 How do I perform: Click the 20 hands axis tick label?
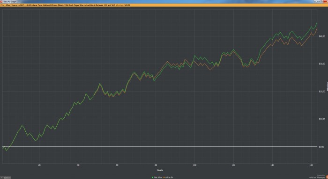pyautogui.click(x=39, y=165)
